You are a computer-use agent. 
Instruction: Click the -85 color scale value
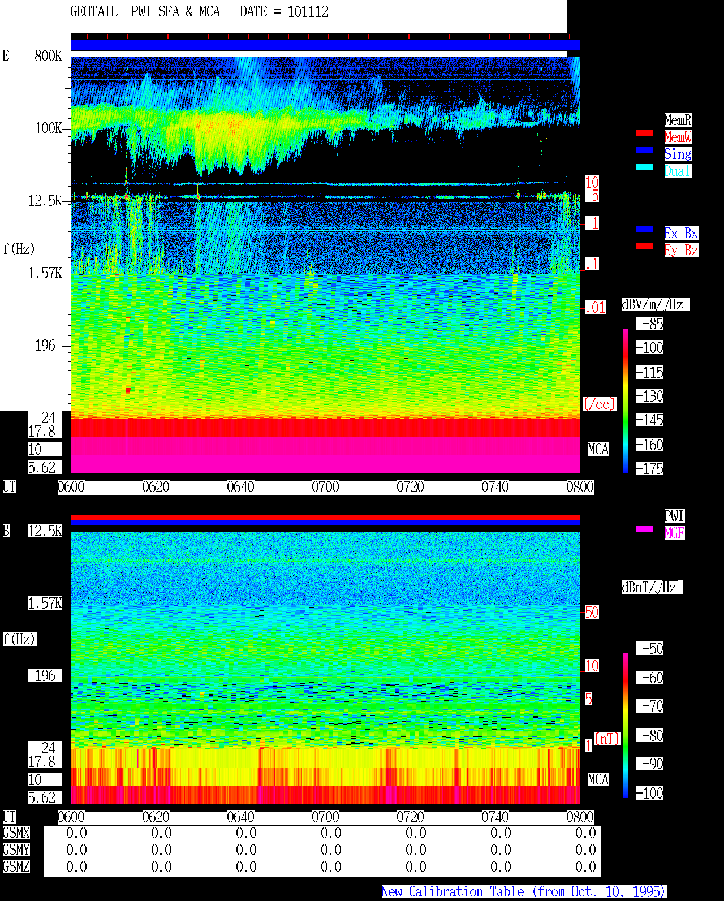[650, 324]
